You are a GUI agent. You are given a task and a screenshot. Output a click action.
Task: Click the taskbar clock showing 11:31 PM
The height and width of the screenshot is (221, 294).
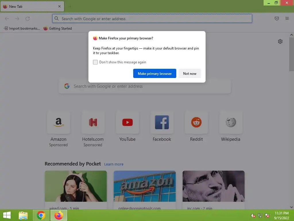281,215
